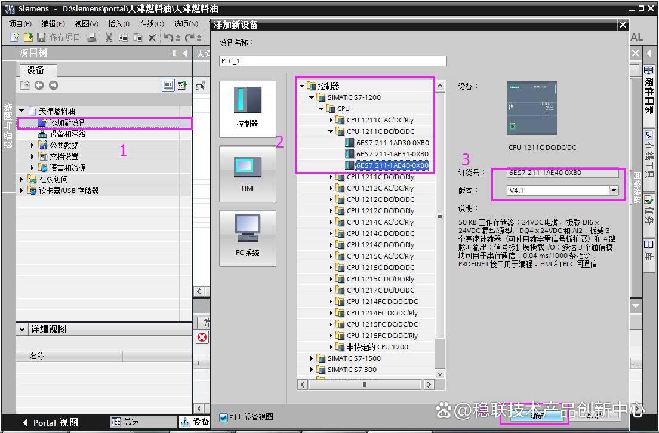Open the 项目(P) menu
Image resolution: width=659 pixels, height=433 pixels.
(20, 24)
